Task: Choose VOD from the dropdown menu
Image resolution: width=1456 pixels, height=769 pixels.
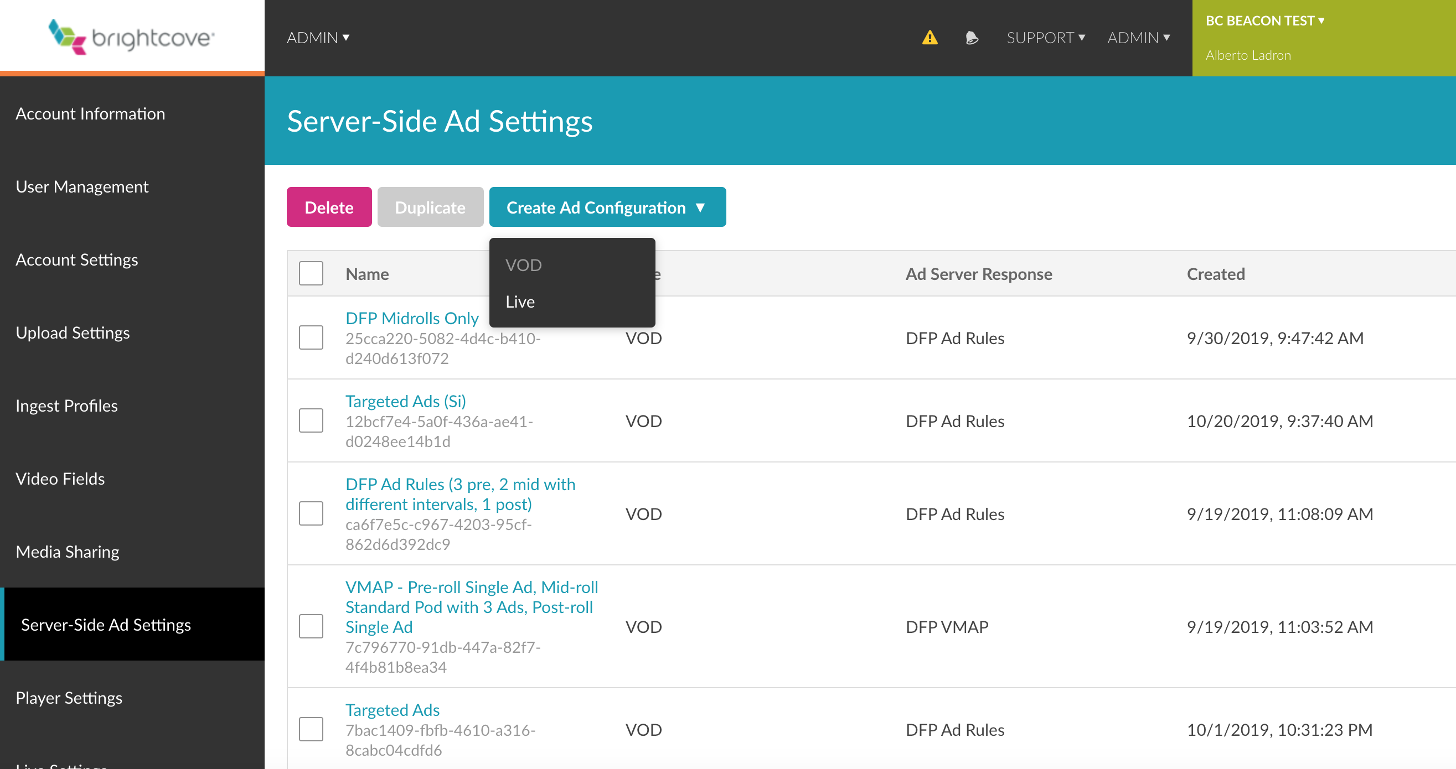Action: pos(523,265)
